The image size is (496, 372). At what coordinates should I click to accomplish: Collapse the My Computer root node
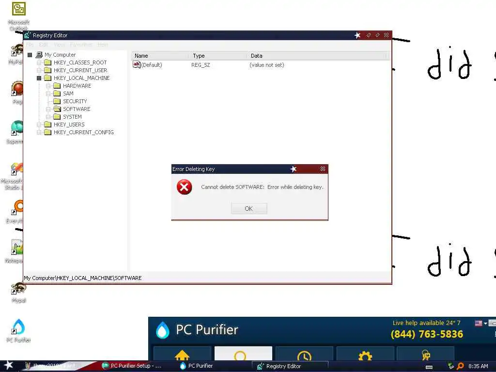click(30, 55)
